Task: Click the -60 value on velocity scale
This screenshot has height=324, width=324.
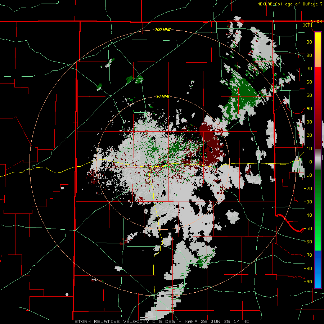Action: [308, 242]
